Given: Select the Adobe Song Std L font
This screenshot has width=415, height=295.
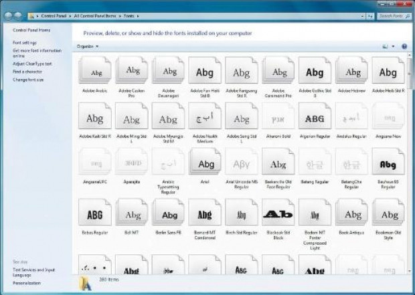Looking at the screenshot, I should 242,116.
